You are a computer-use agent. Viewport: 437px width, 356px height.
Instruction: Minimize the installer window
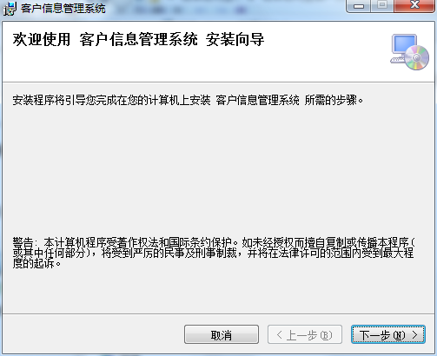359,6
